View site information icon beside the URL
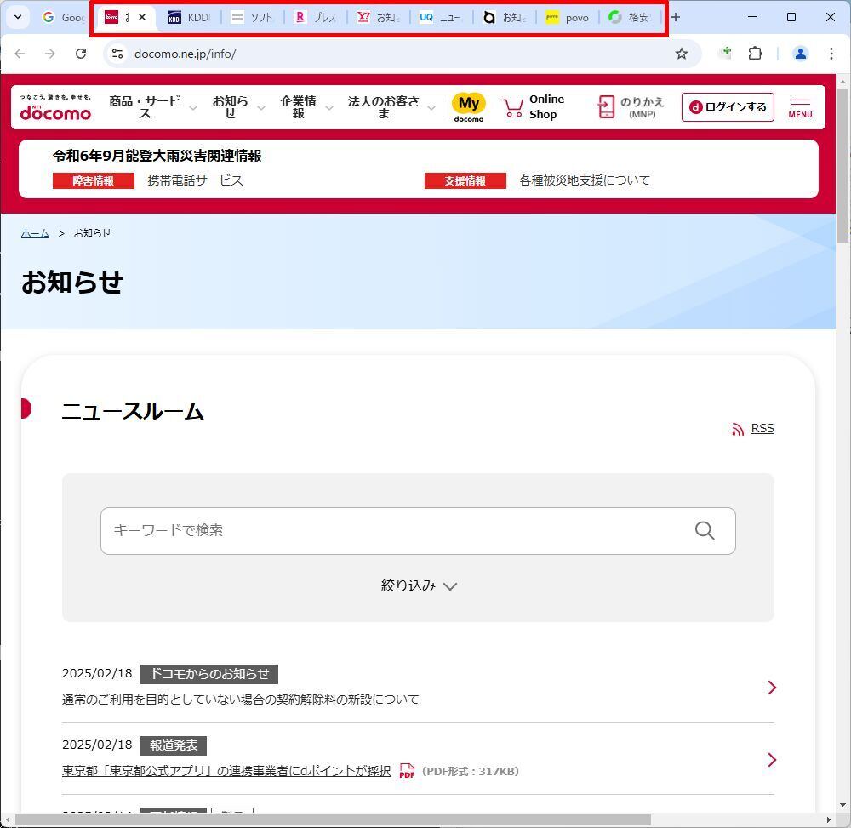 pos(117,54)
